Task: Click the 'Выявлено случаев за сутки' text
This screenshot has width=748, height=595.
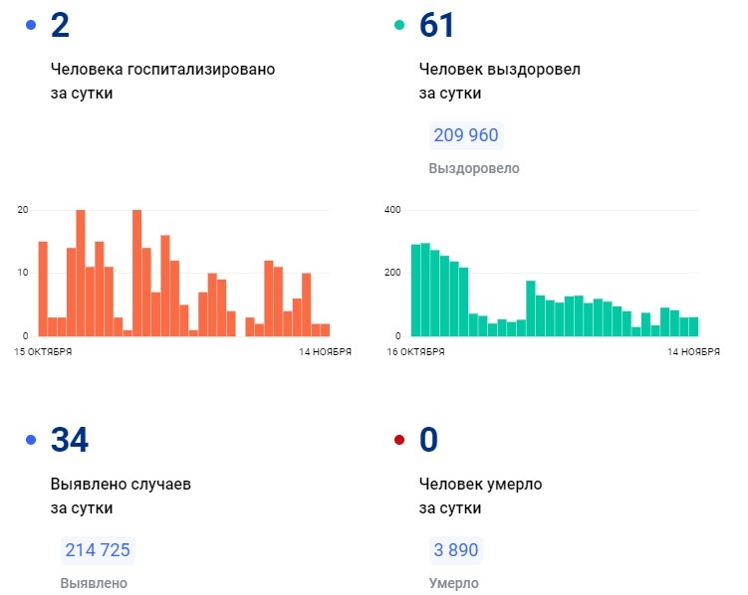Action: 120,496
